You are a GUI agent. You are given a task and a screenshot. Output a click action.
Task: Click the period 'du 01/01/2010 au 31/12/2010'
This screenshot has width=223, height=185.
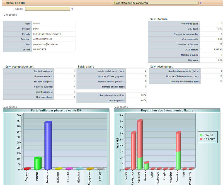point(47,34)
